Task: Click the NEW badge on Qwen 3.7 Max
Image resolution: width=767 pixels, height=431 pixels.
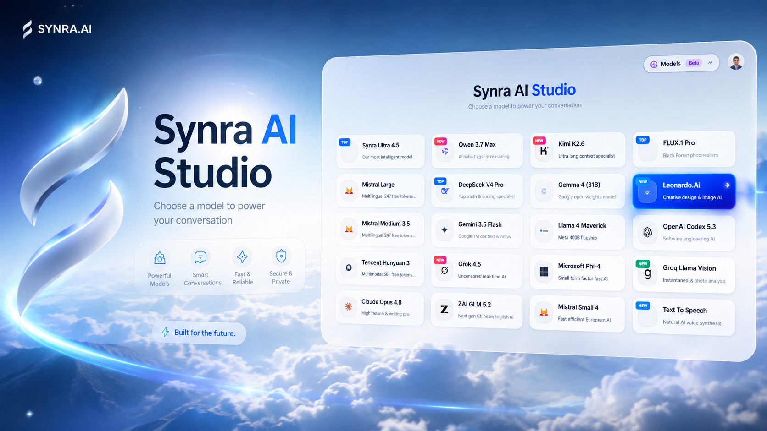Action: pyautogui.click(x=440, y=142)
